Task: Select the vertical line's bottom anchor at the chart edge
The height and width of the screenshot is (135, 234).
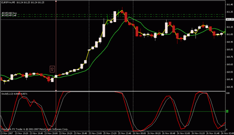Action: click(56, 90)
